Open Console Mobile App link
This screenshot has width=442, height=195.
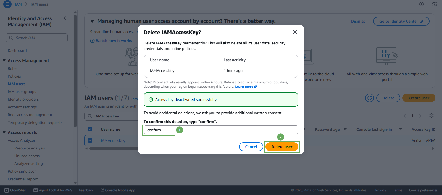[118, 190]
